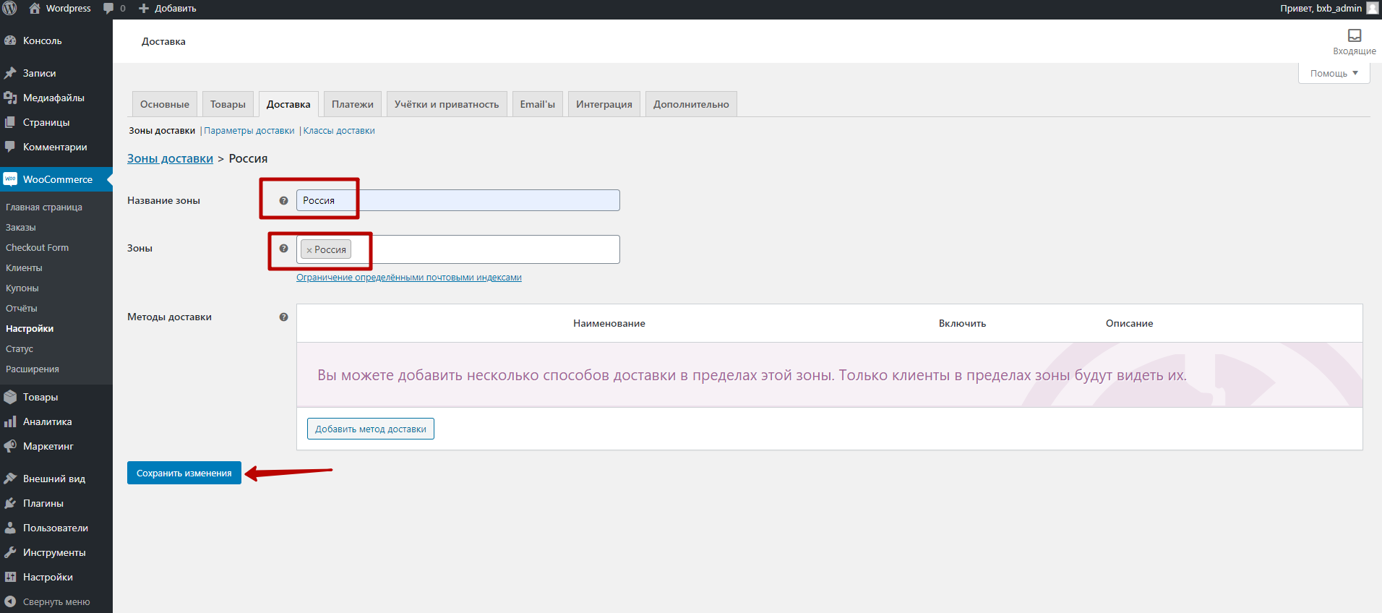
Task: Open Комментарии in the sidebar
Action: [56, 147]
